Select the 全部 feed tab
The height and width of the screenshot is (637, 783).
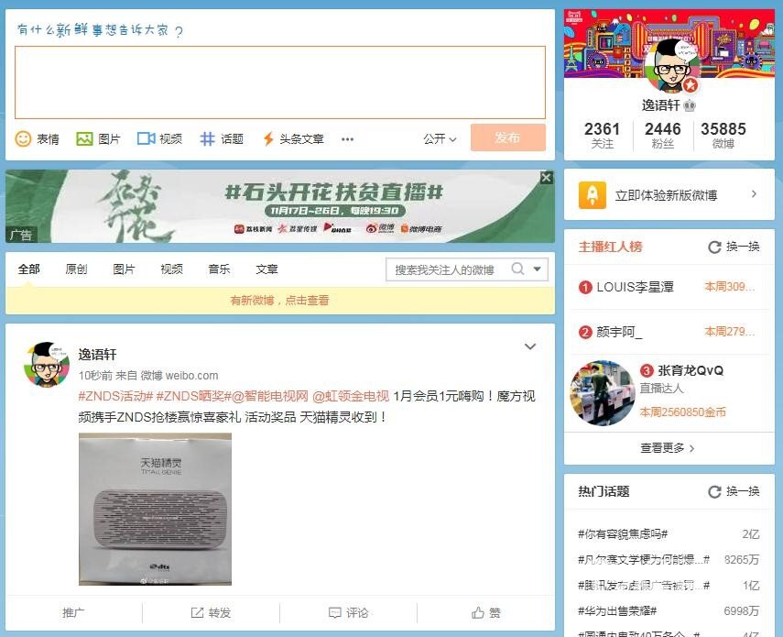click(x=29, y=269)
